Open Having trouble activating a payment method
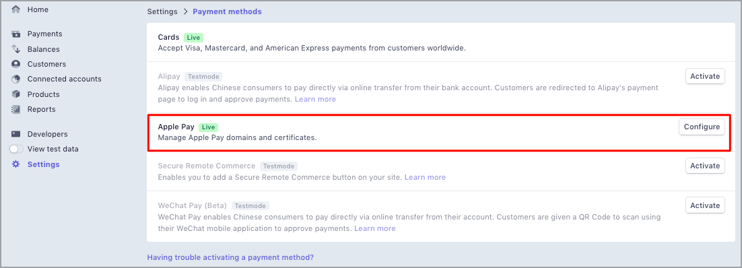The height and width of the screenshot is (268, 742). coord(230,258)
